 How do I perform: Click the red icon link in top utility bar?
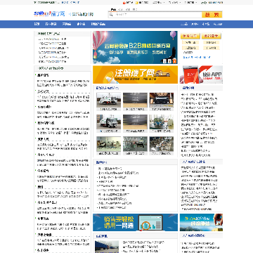pyautogui.click(x=128, y=3)
